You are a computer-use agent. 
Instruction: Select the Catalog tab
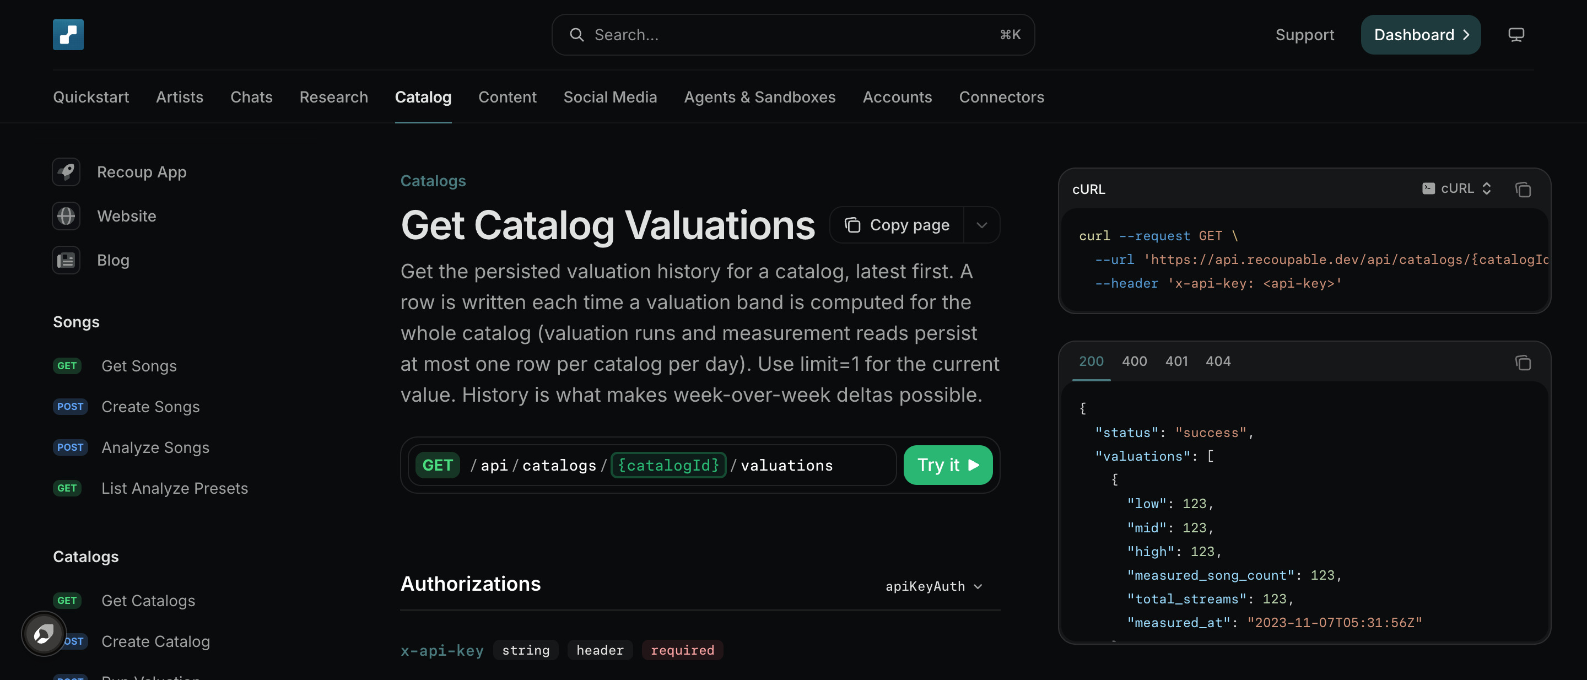click(x=423, y=98)
